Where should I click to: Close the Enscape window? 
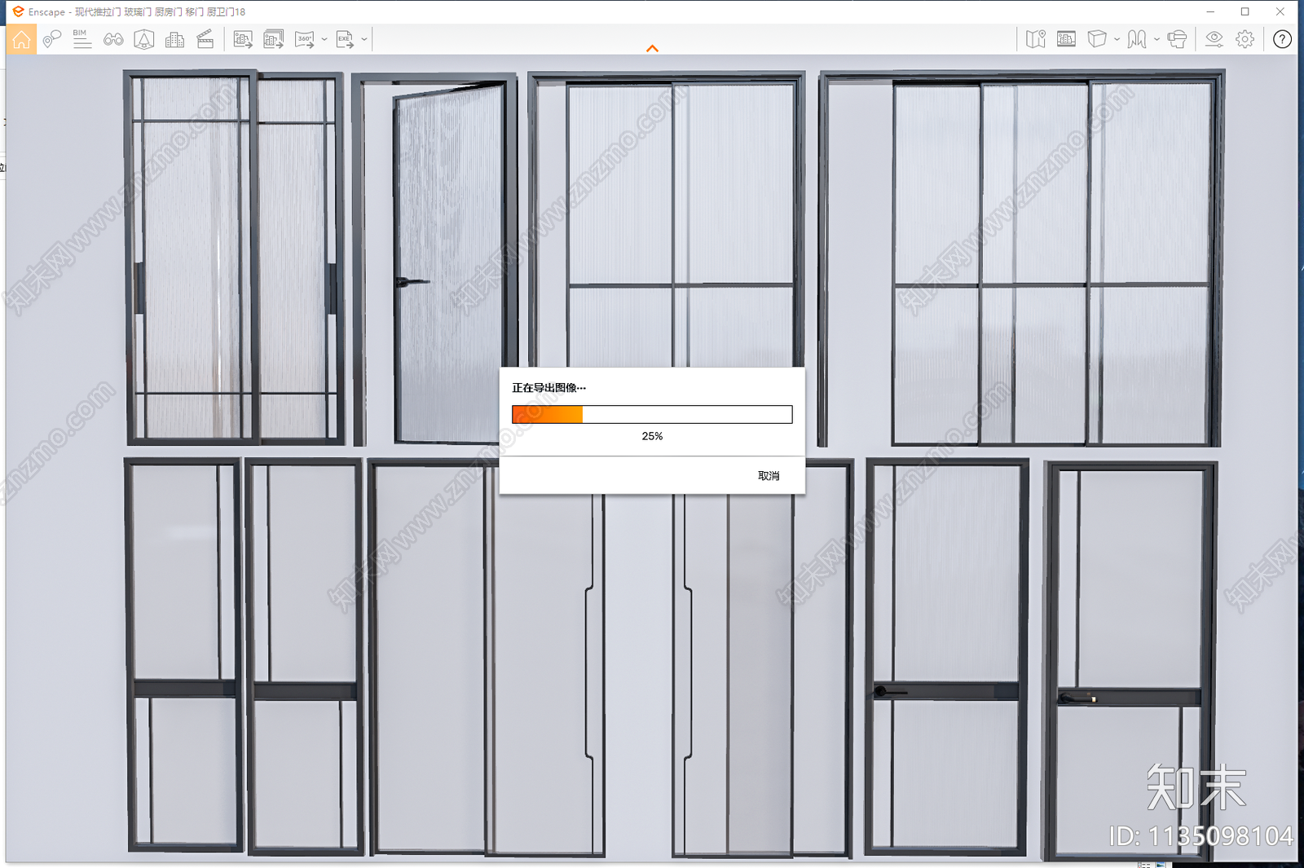[x=1280, y=11]
